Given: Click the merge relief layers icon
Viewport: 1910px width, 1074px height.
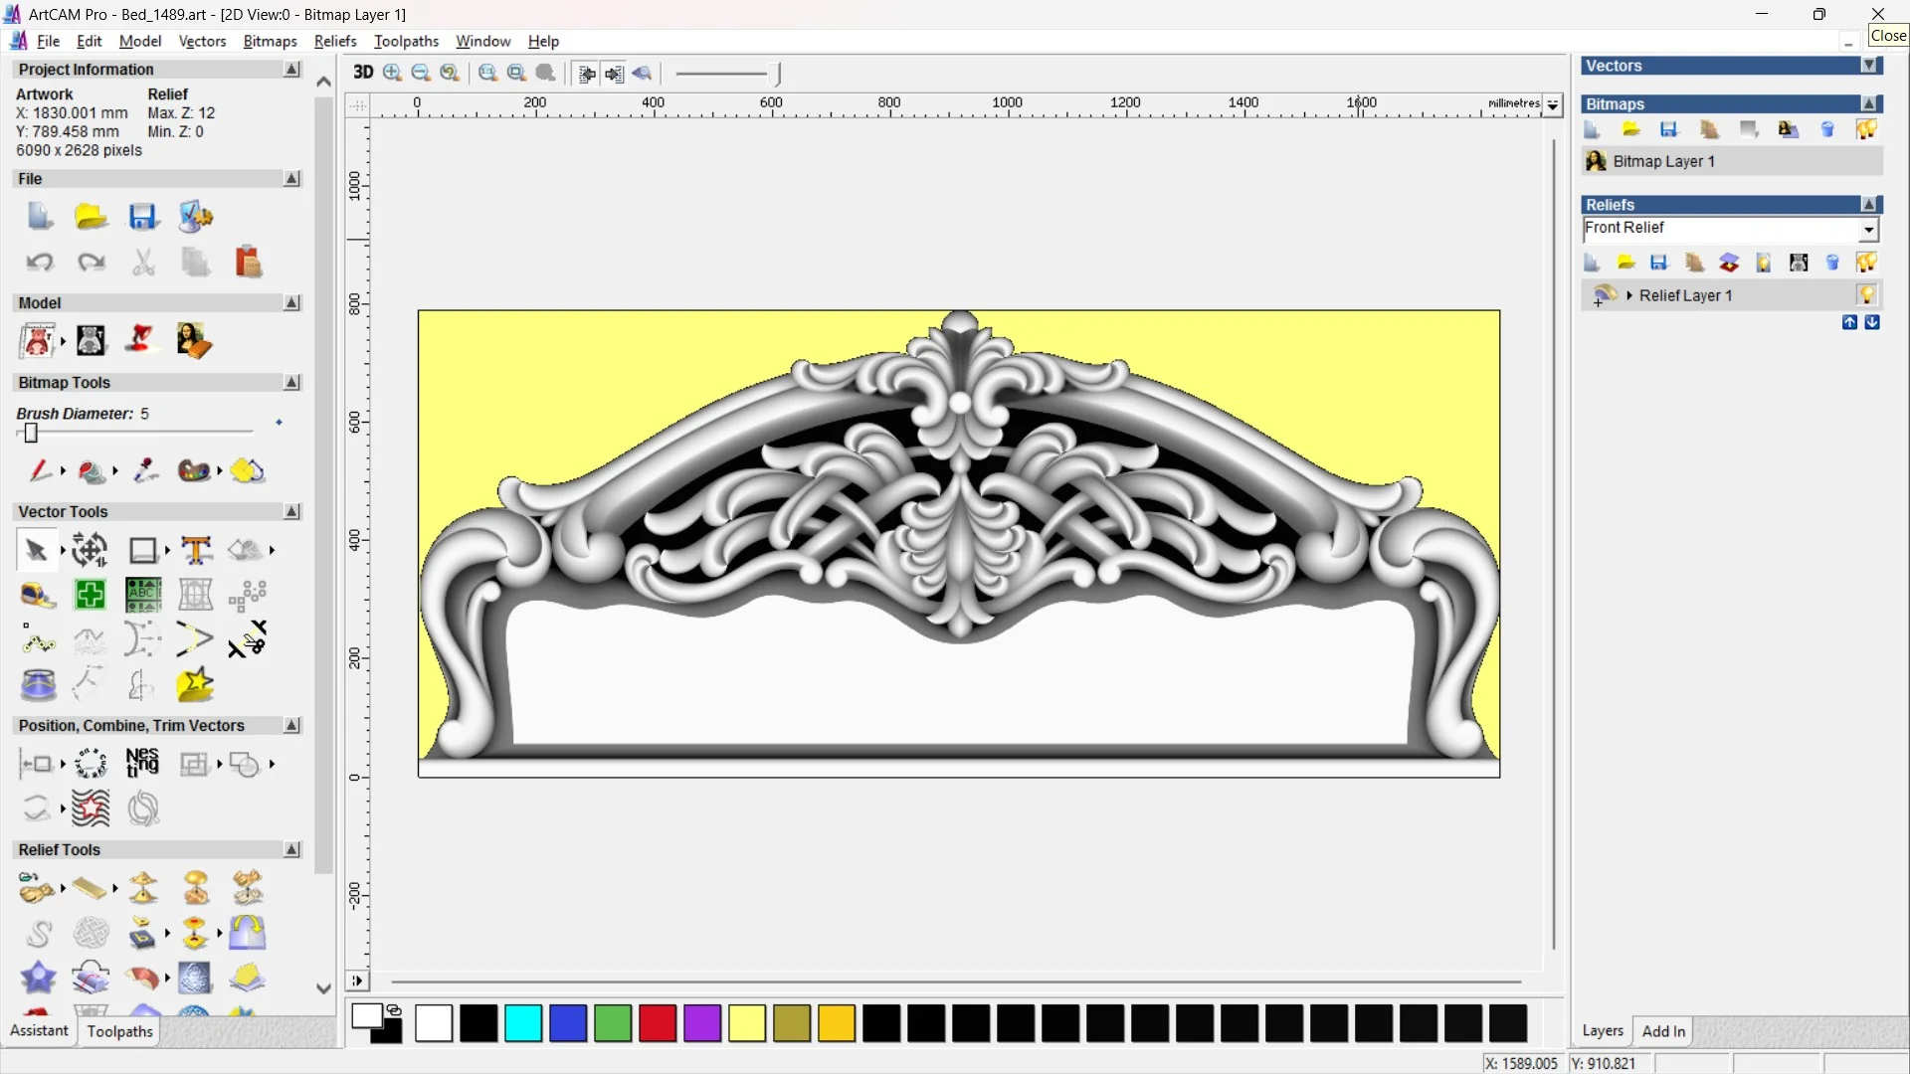Looking at the screenshot, I should coord(1729,263).
